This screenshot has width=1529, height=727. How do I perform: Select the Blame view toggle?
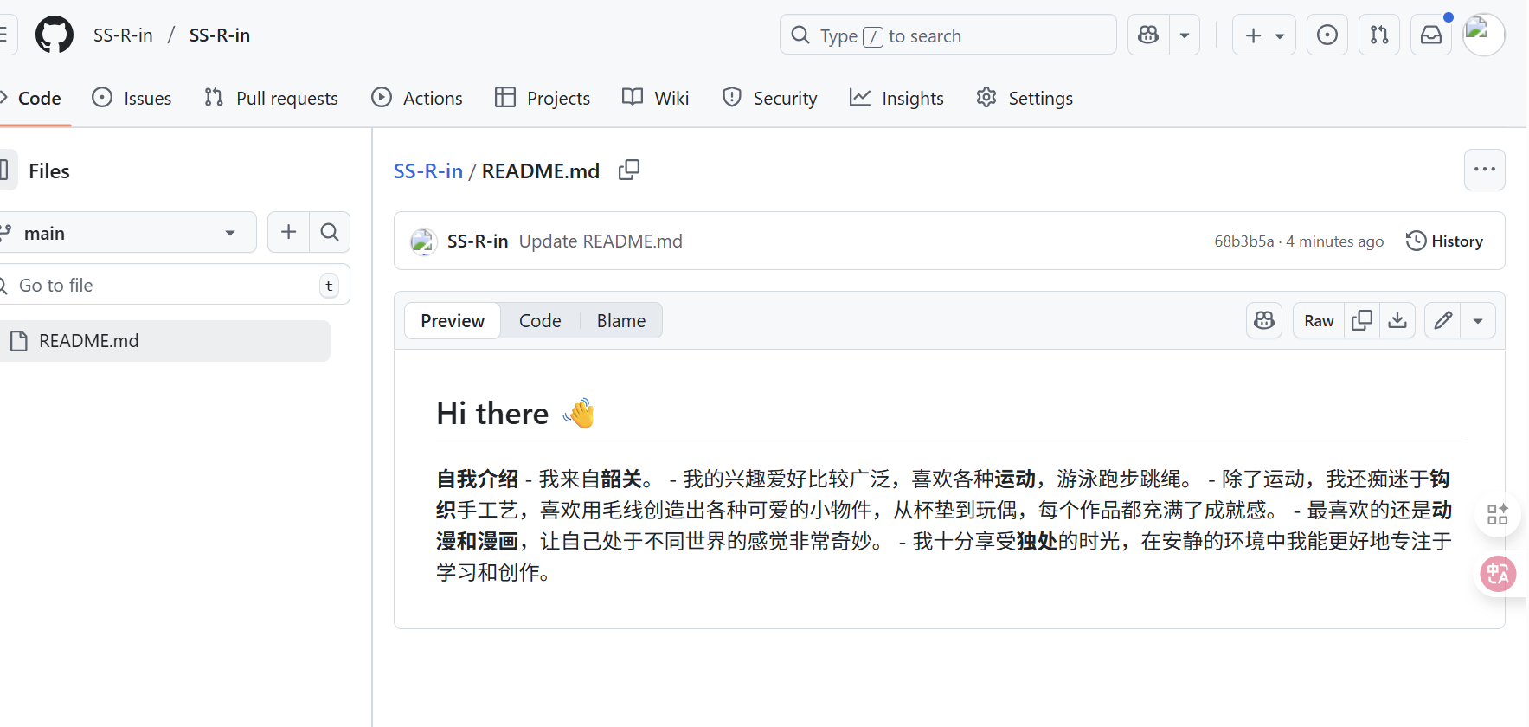click(621, 321)
